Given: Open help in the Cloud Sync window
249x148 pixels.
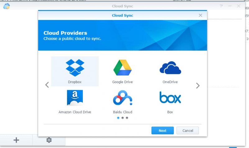Looking at the screenshot, I should [x=221, y=6].
